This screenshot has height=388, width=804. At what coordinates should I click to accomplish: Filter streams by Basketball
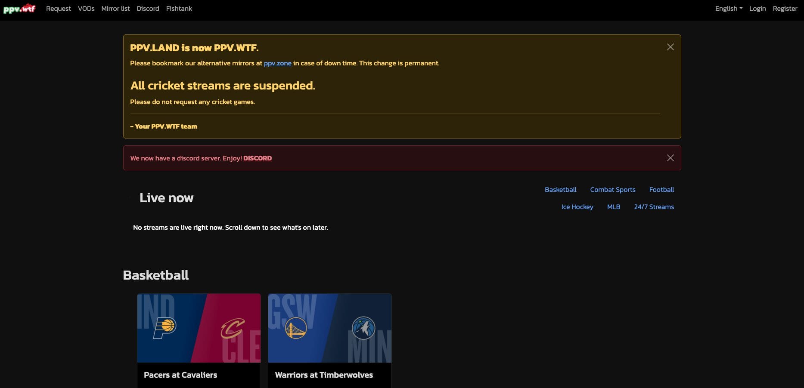(560, 189)
